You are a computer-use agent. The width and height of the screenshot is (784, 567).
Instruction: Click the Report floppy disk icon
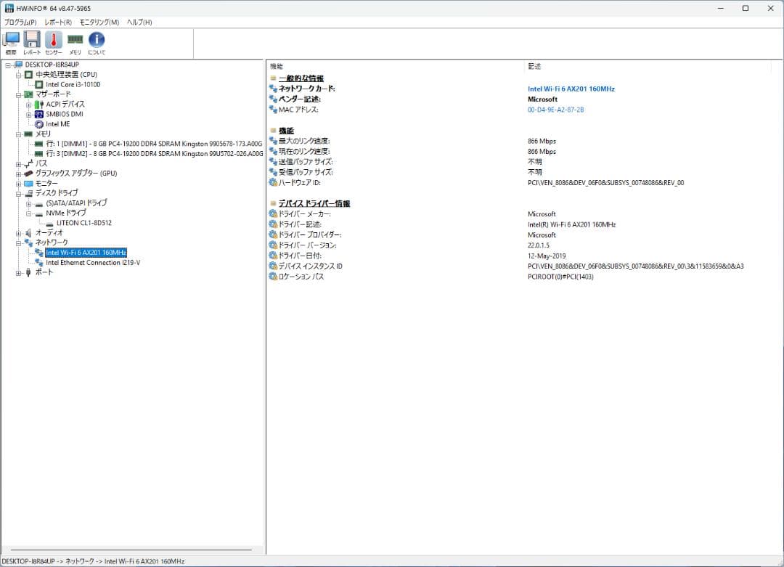32,43
